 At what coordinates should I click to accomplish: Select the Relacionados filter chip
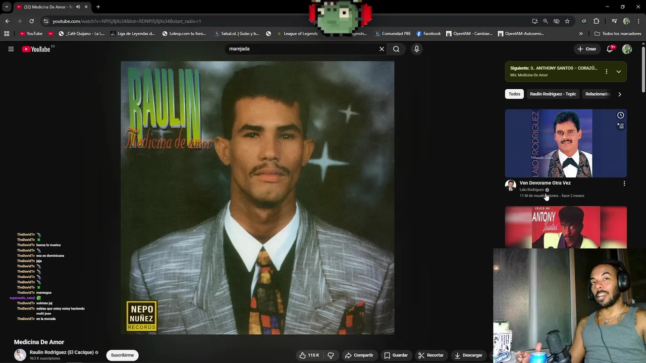597,94
